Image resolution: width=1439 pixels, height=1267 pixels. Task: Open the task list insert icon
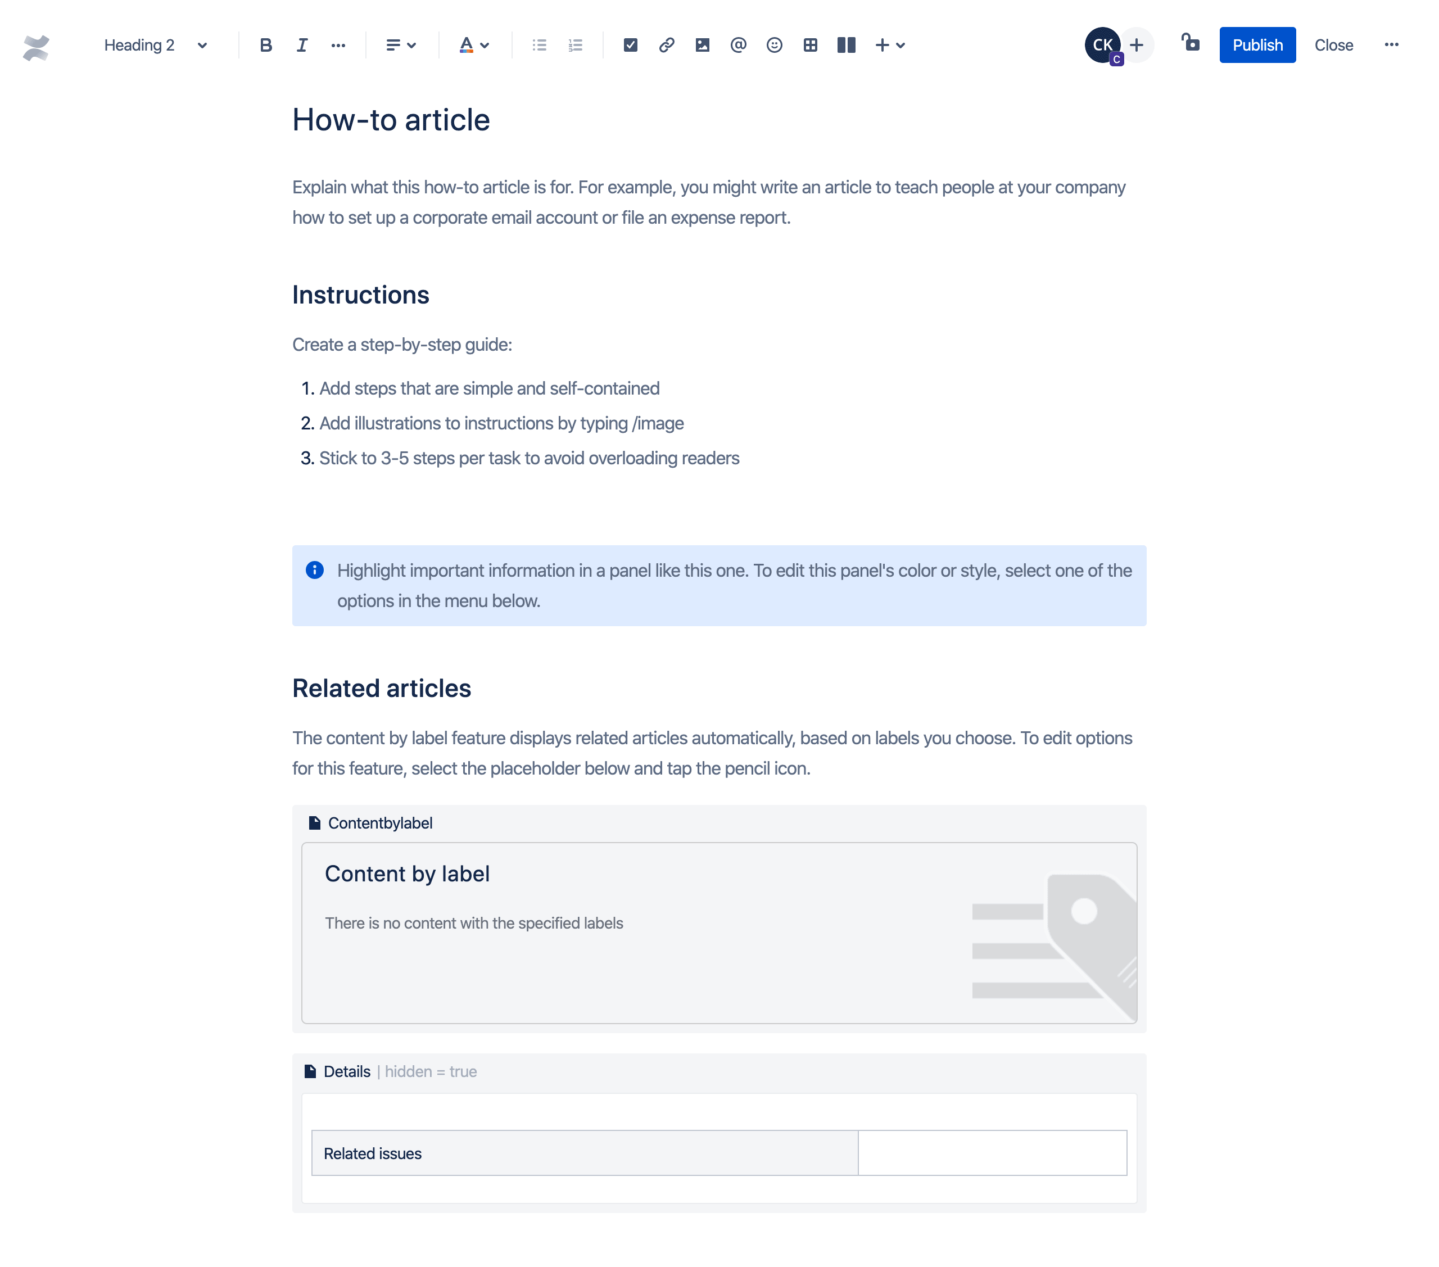629,46
